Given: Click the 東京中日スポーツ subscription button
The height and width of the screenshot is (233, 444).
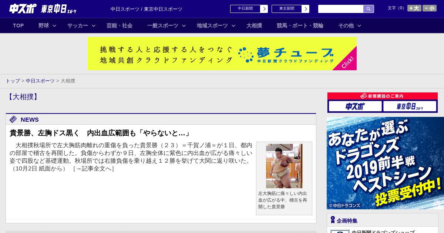Looking at the screenshot, I should (410, 106).
